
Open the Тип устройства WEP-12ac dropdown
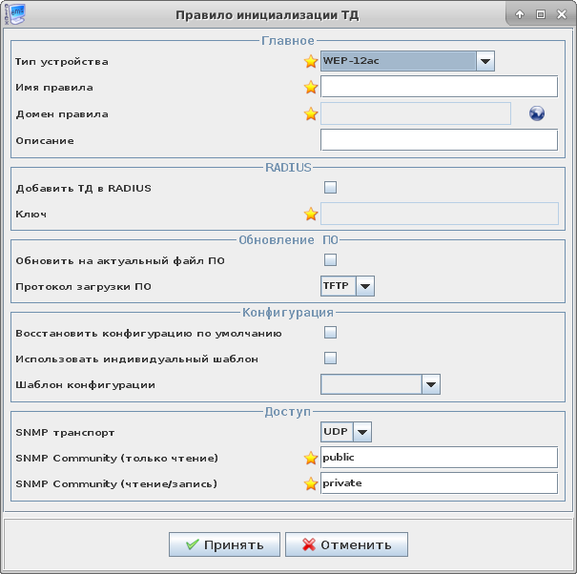pyautogui.click(x=484, y=62)
